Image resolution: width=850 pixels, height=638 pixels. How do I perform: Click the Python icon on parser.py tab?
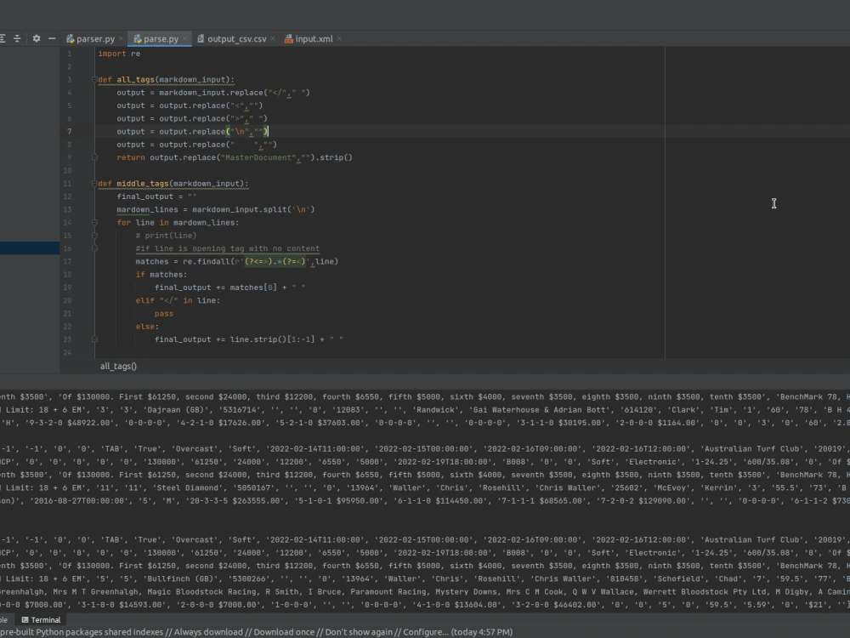point(71,38)
